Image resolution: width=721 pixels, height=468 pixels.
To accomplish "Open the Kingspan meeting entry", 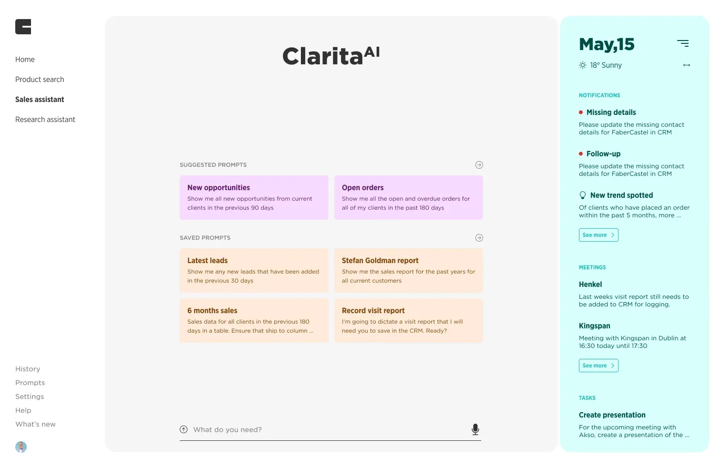I will pyautogui.click(x=632, y=336).
